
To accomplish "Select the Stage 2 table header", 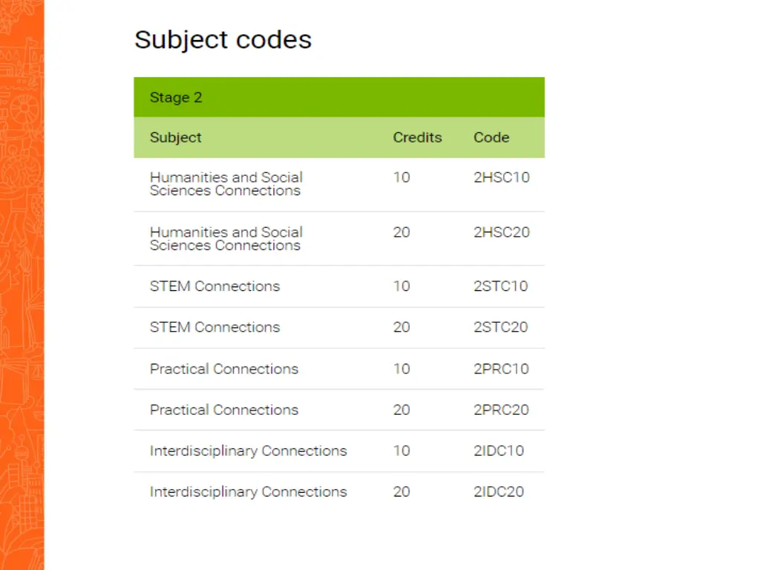I will coord(339,97).
